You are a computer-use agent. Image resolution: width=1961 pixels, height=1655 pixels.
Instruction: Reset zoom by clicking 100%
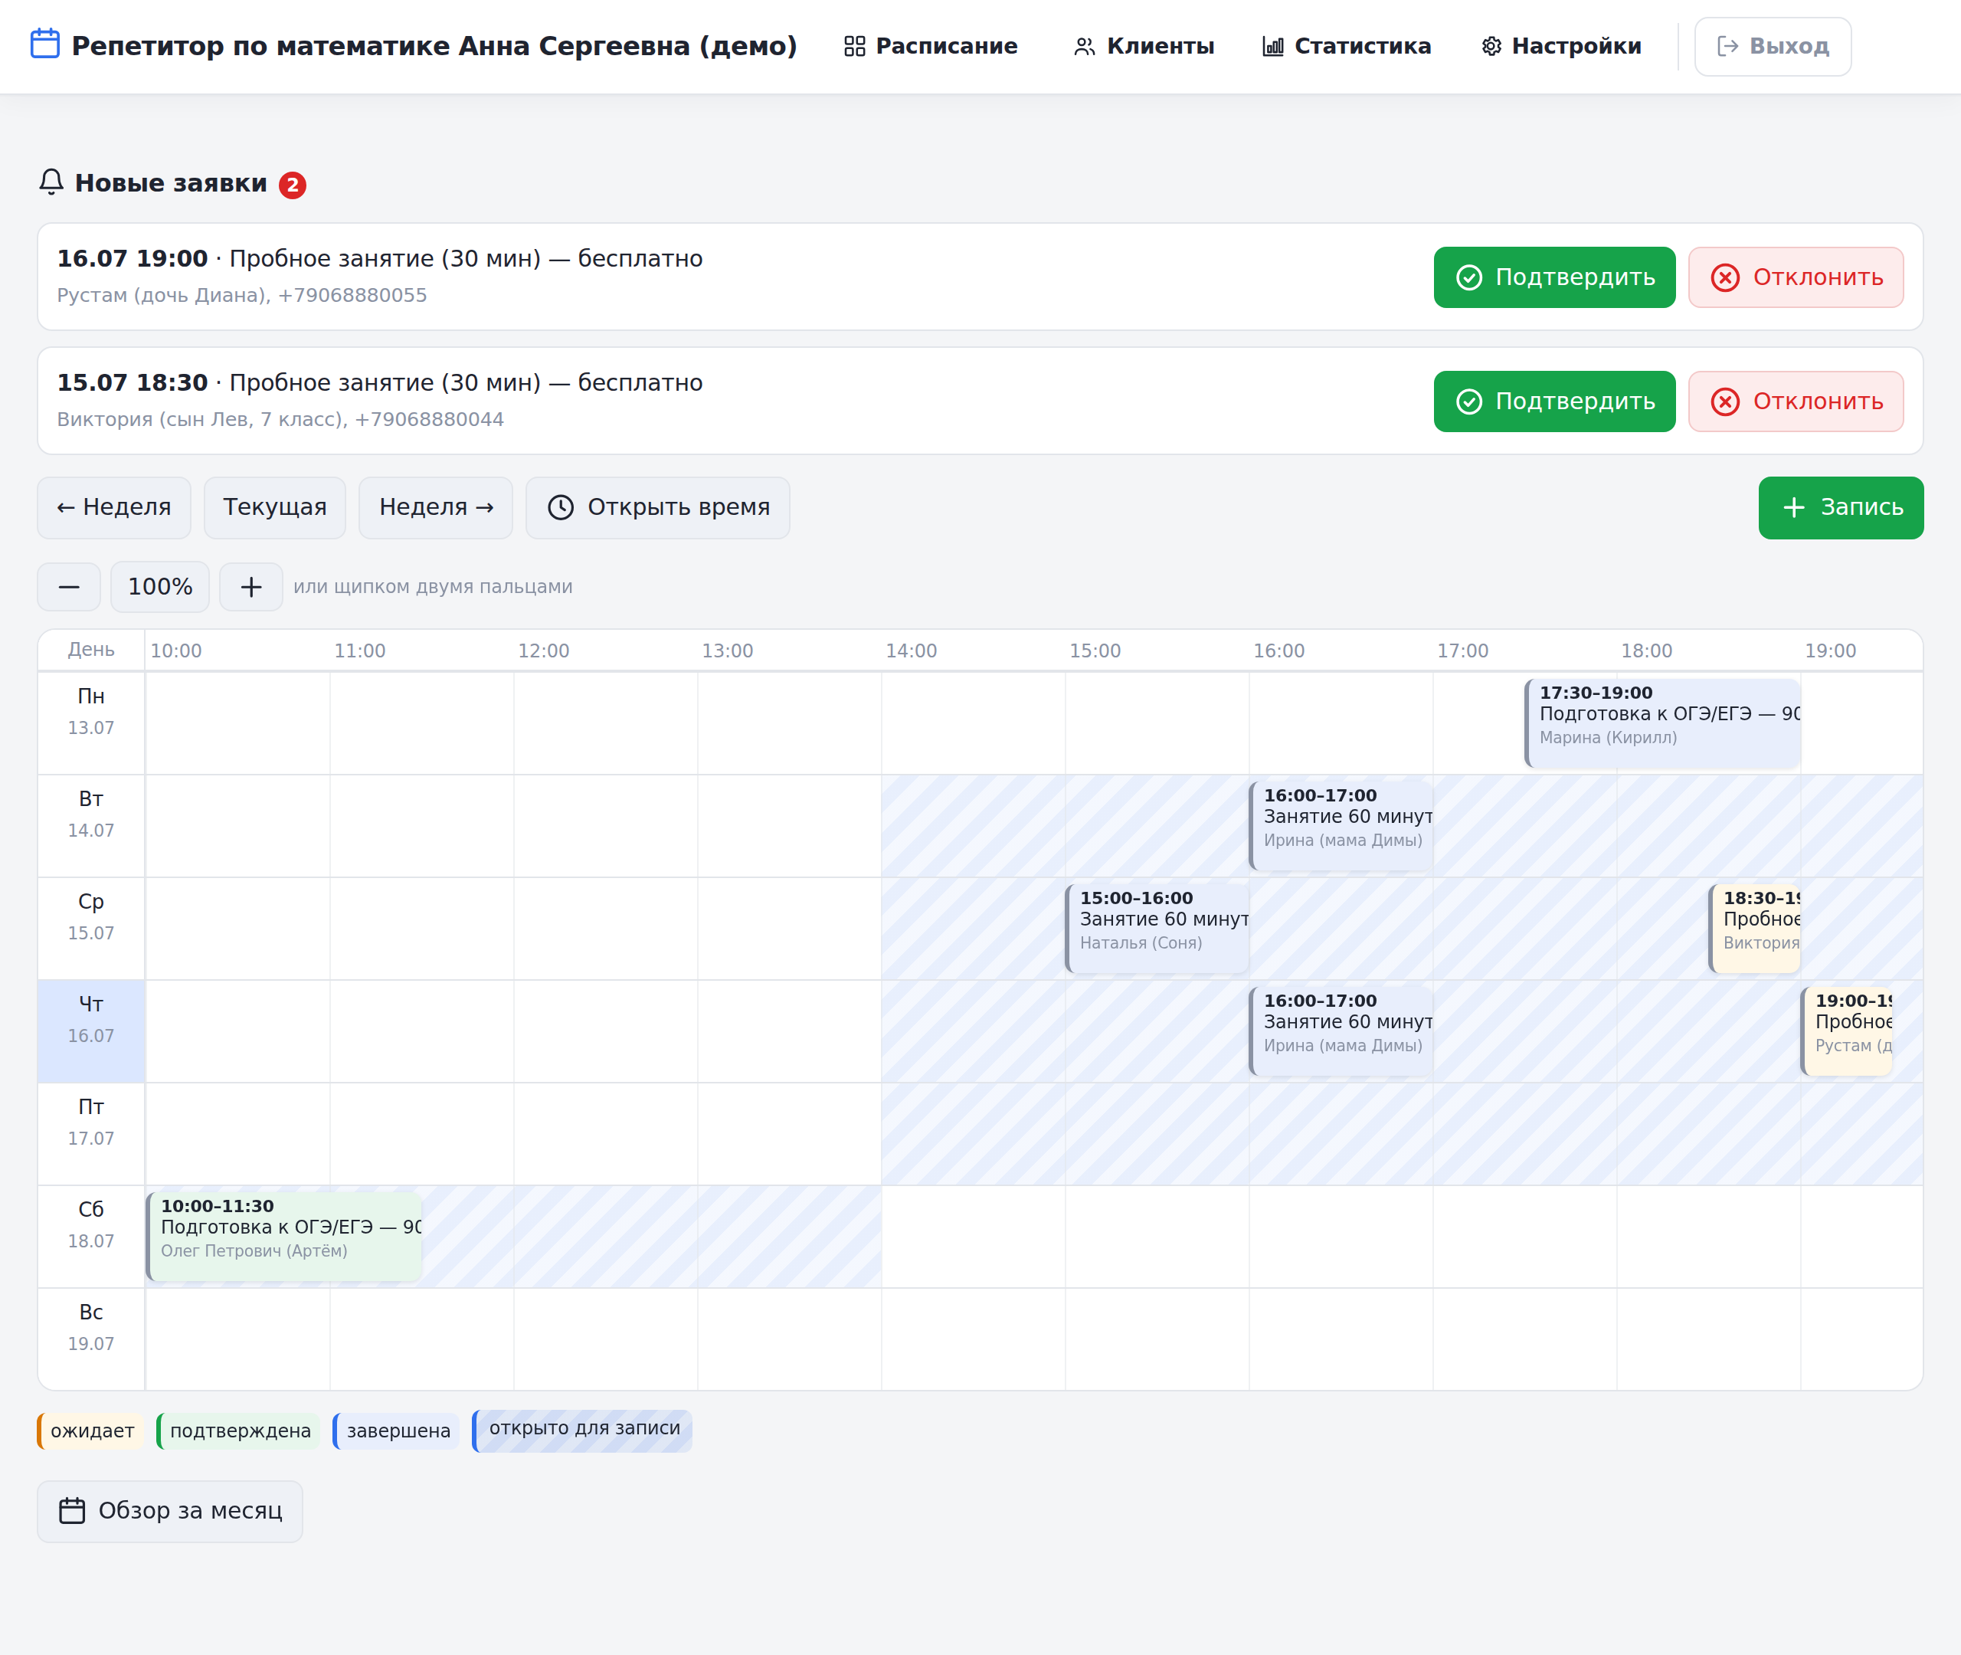(x=160, y=588)
